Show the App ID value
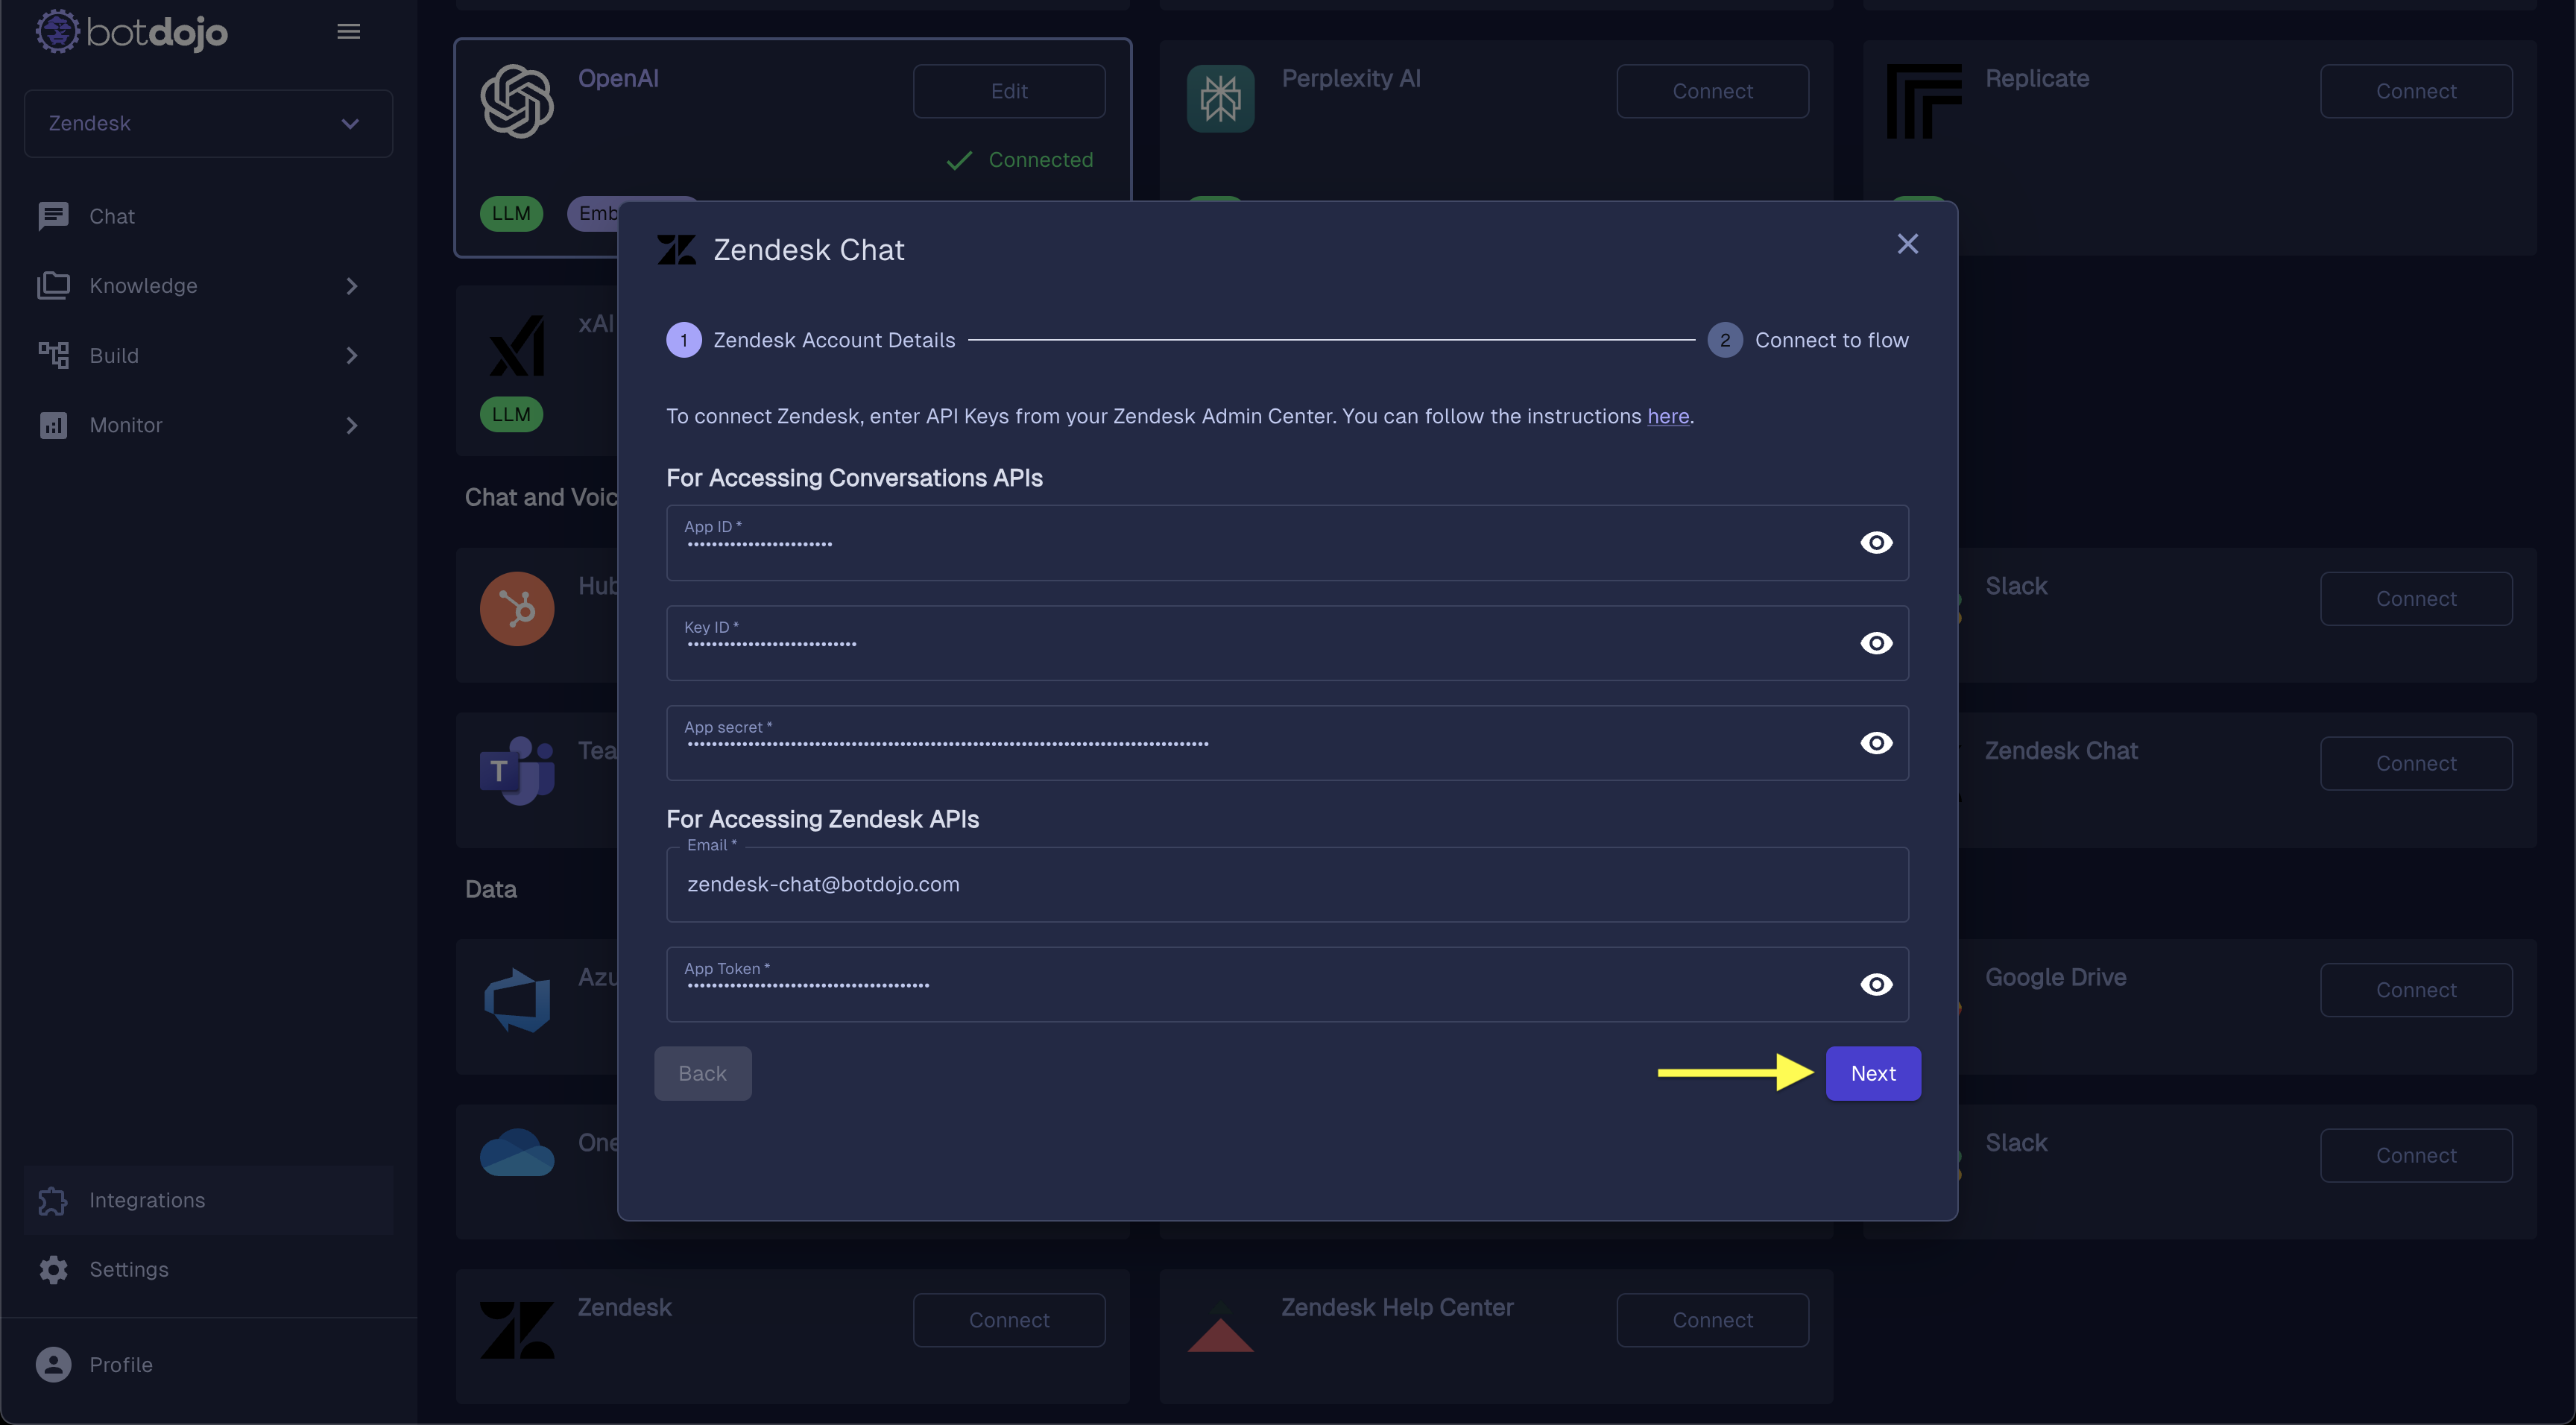Viewport: 2576px width, 1425px height. click(1876, 543)
